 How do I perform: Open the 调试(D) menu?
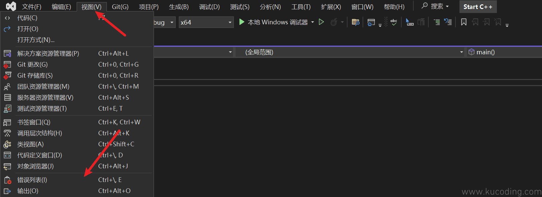pyautogui.click(x=210, y=7)
